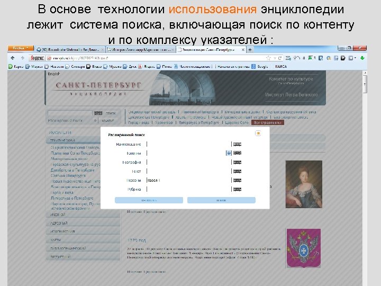Close the Энциклопедия Санкт-Петербурга tab
381x286 pixels.
pyautogui.click(x=243, y=50)
